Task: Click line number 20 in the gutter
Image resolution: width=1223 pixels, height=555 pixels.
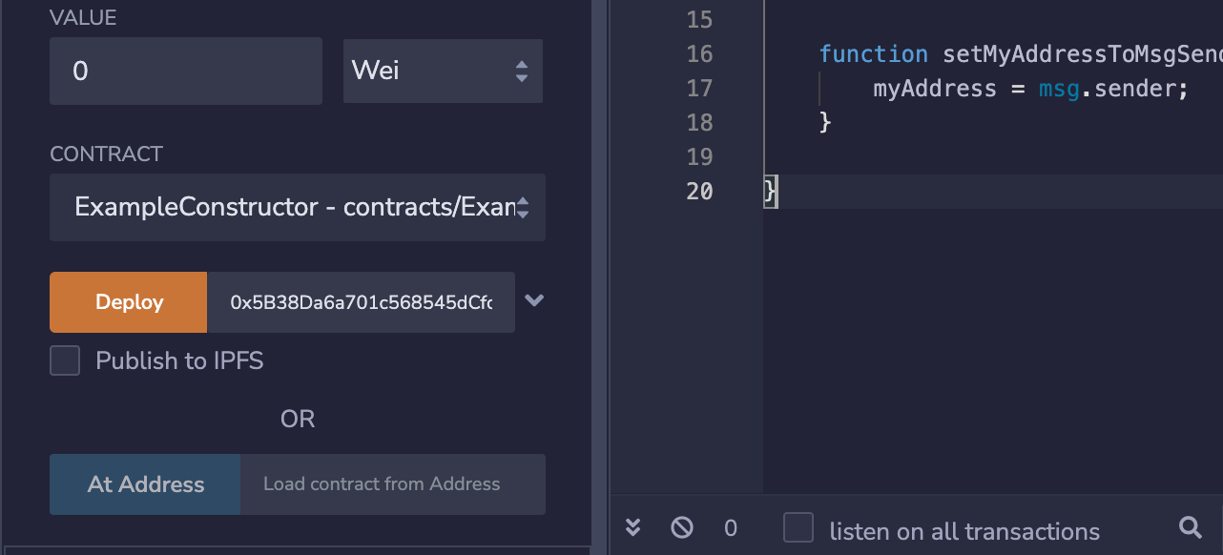Action: [x=699, y=192]
